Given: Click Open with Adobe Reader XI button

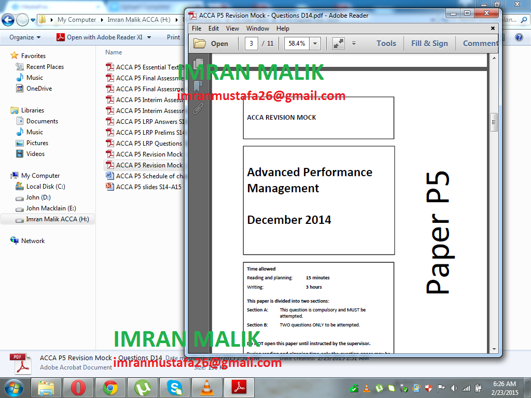Looking at the screenshot, I should pyautogui.click(x=100, y=37).
